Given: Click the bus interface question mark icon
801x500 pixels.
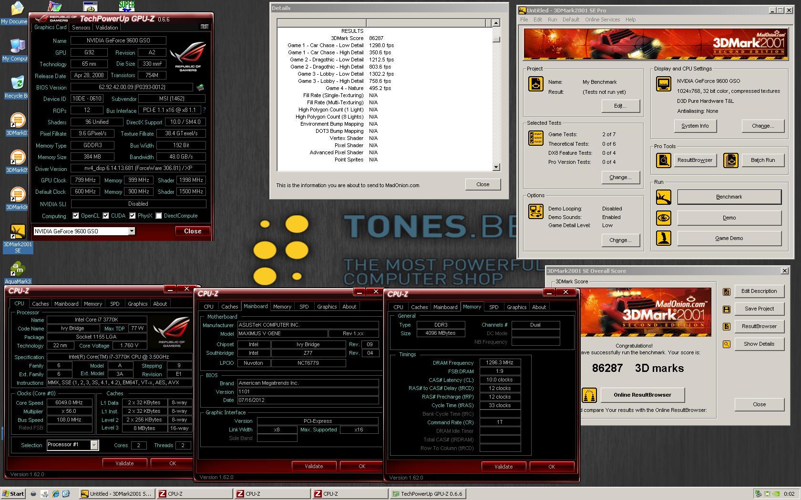Looking at the screenshot, I should coord(204,110).
